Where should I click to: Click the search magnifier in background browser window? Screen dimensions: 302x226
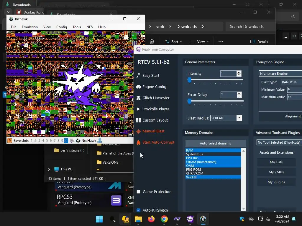[293, 16]
